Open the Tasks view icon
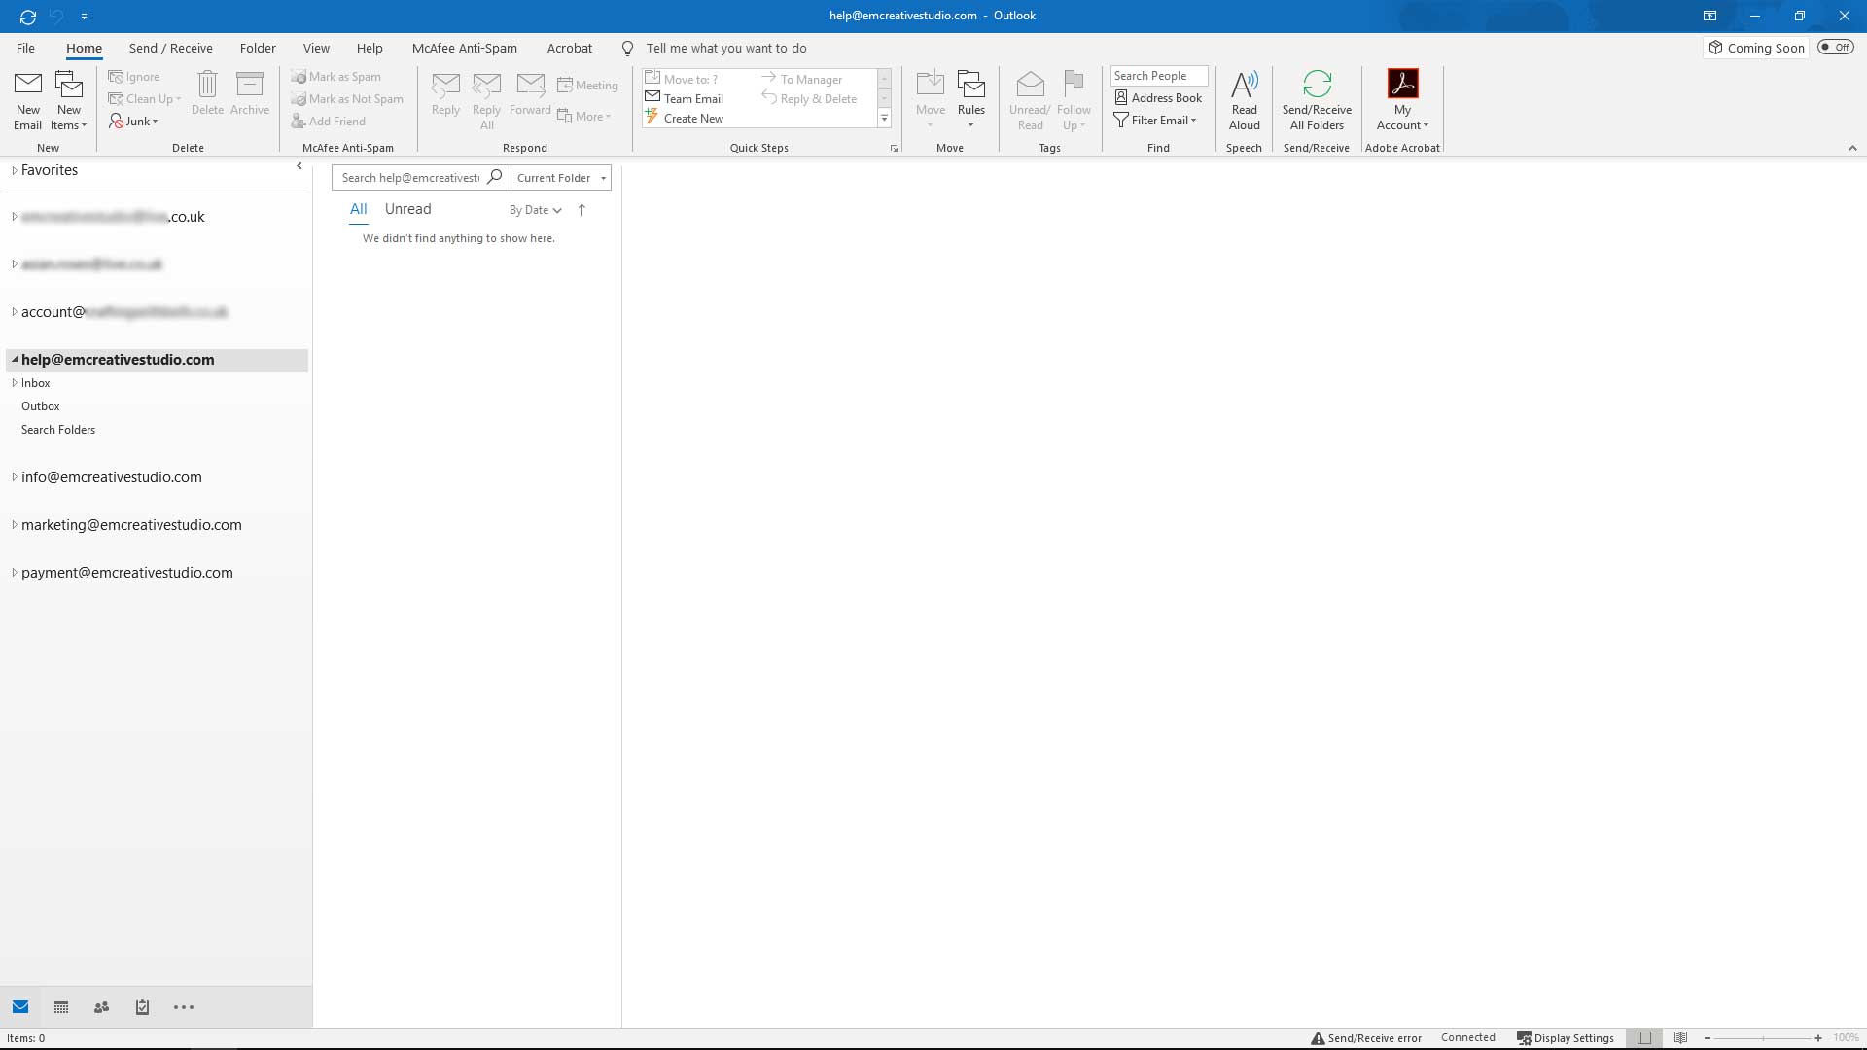The width and height of the screenshot is (1867, 1050). coord(142,1007)
